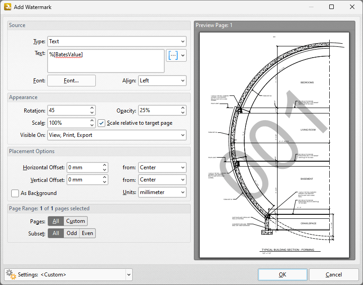Expand the macro list dropdown arrow
363x285 pixels.
183,55
